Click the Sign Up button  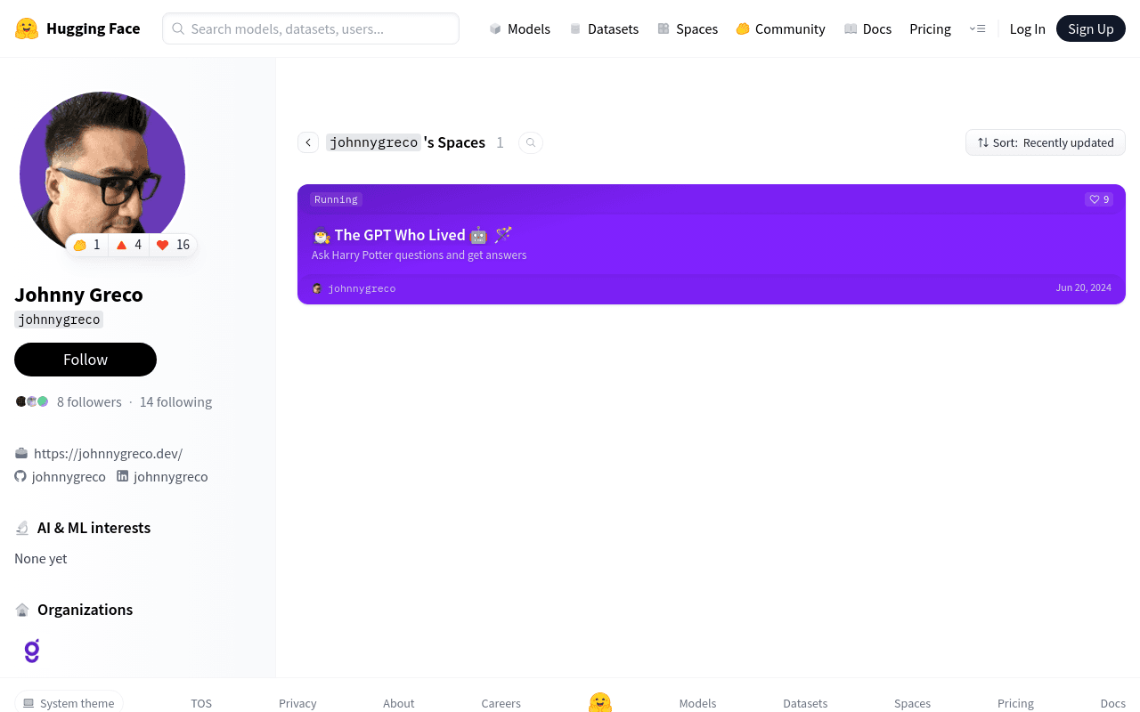(x=1091, y=28)
